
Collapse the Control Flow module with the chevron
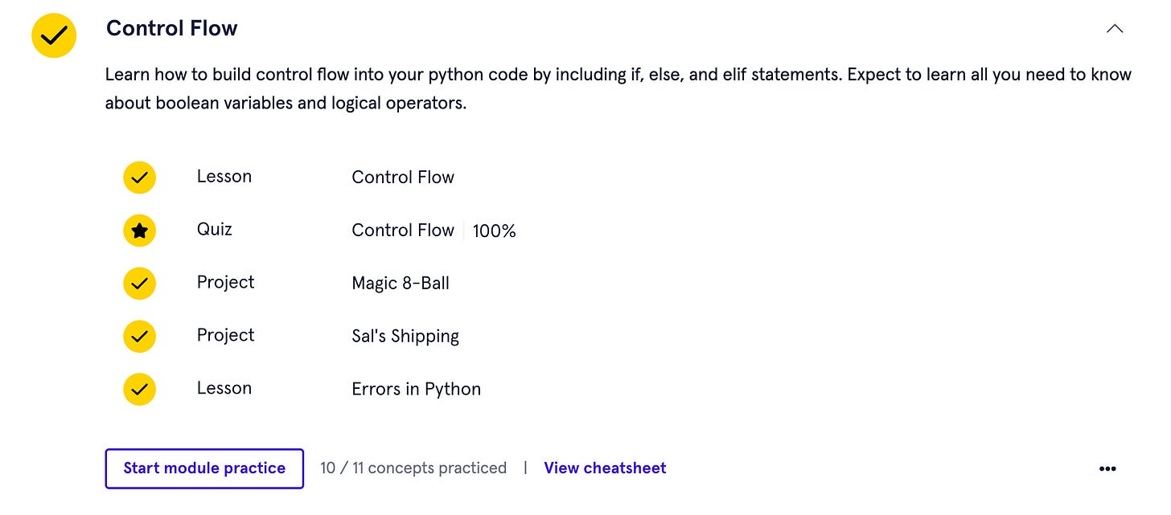1115,29
